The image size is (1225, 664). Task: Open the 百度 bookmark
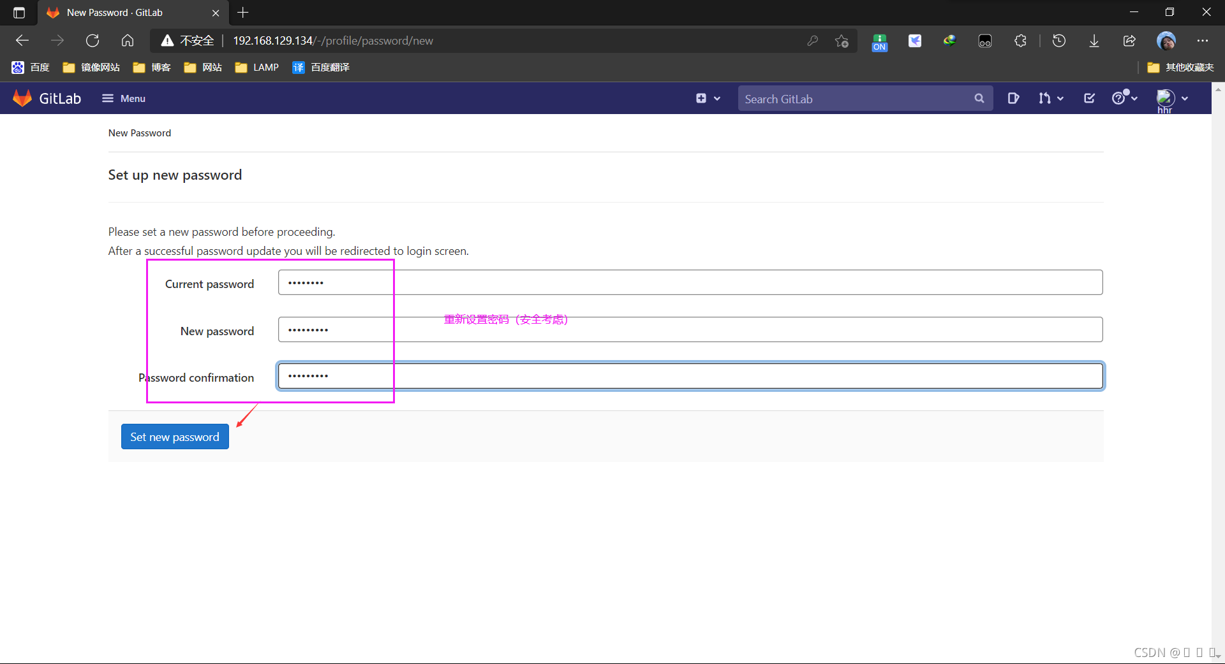31,67
